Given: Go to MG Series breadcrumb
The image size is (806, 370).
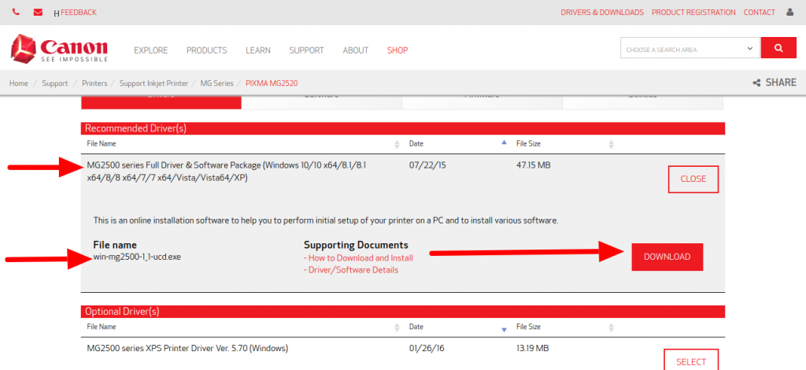Looking at the screenshot, I should [216, 83].
